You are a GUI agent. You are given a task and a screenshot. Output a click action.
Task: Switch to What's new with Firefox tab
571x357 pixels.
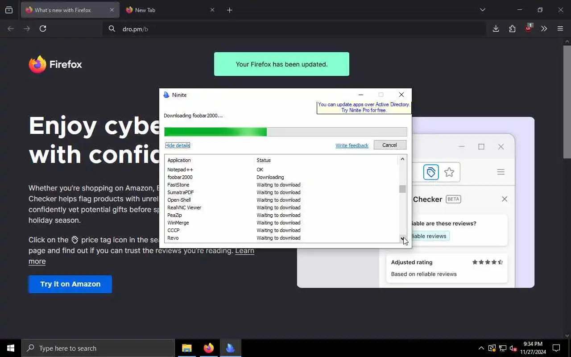(x=70, y=10)
